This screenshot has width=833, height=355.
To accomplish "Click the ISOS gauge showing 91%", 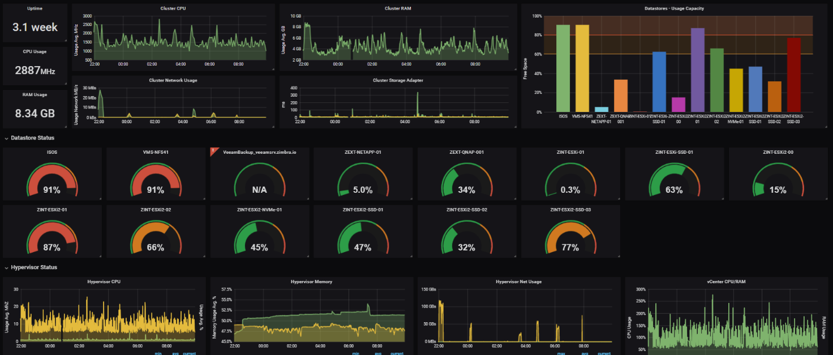I will click(52, 180).
